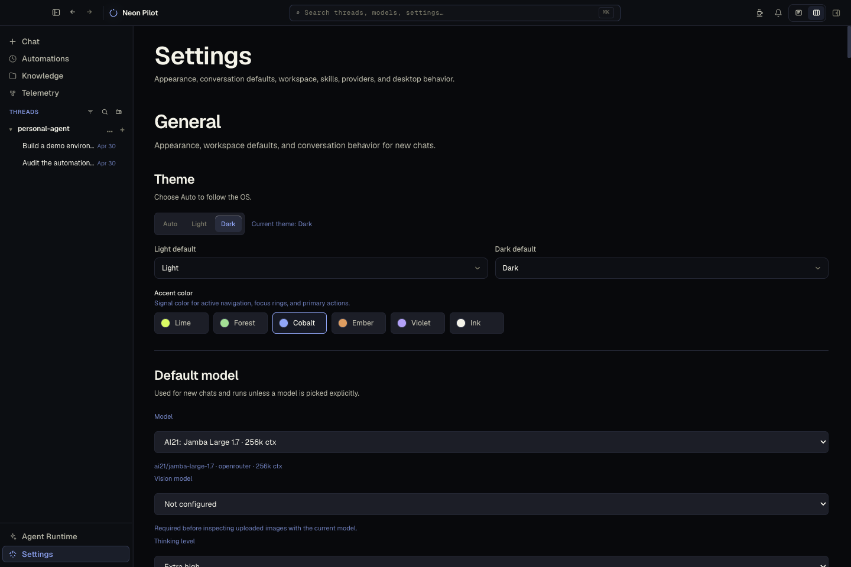Choose the Forest accent color
Viewport: 851px width, 567px height.
click(x=241, y=323)
